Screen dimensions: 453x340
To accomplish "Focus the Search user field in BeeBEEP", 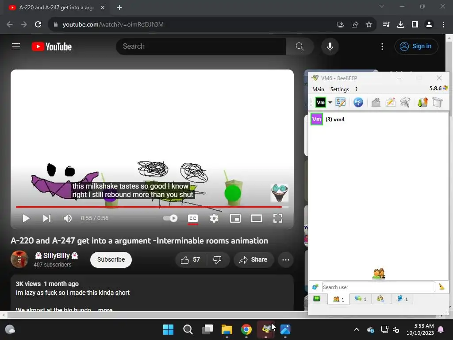I will click(x=378, y=287).
